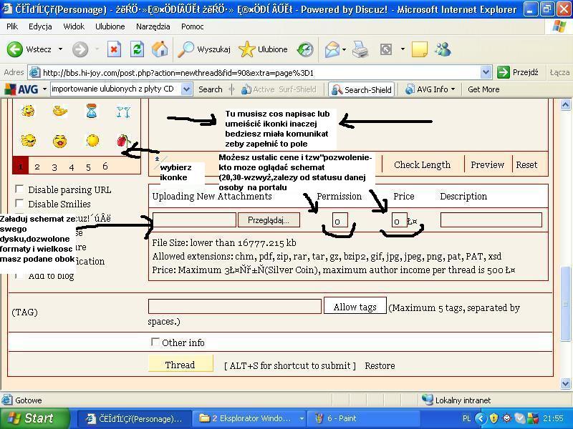Click the Print toolbar icon
Screen dimensions: 573x429
click(360, 49)
